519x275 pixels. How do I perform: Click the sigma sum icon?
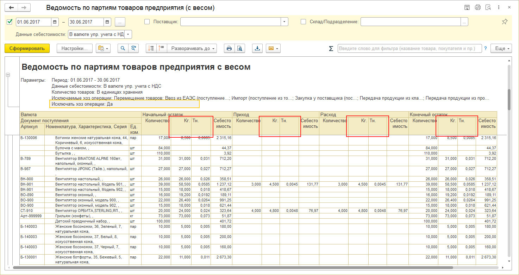click(331, 49)
